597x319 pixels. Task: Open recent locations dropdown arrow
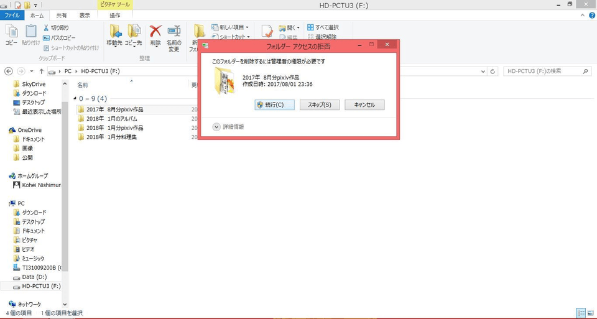[32, 71]
